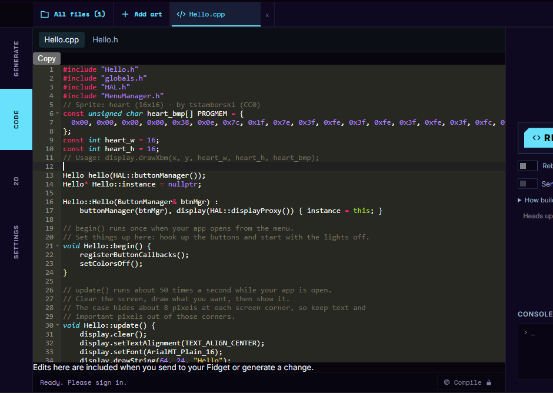Screen dimensions: 553x393
Task: Click the Add art button
Action: (x=142, y=15)
